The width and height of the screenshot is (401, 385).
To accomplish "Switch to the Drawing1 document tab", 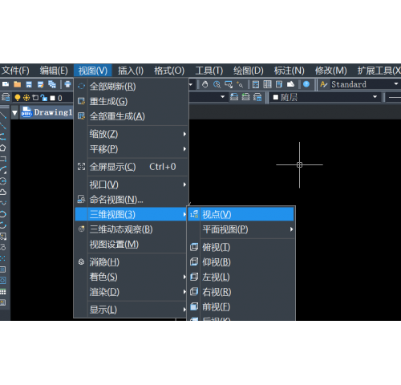I will pyautogui.click(x=47, y=112).
